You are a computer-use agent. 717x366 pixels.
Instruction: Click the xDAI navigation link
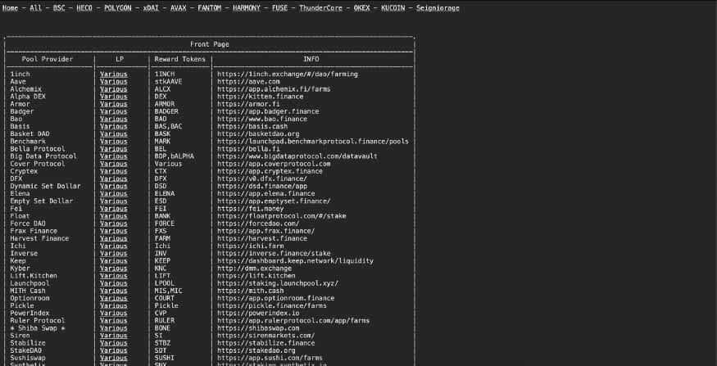150,7
